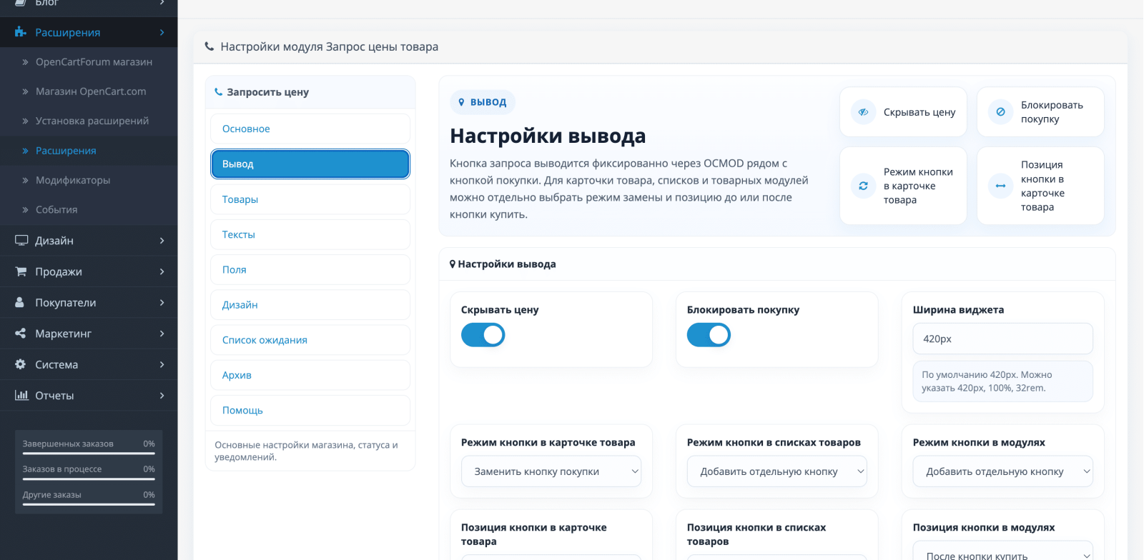
Task: Click the Блокировать покупку shortcut card
Action: tap(1040, 112)
